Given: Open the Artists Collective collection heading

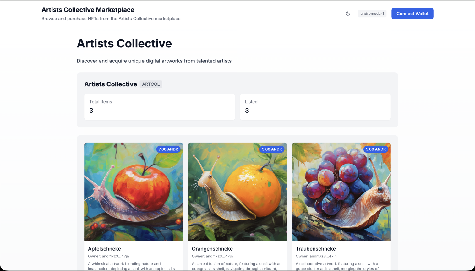Looking at the screenshot, I should (110, 84).
